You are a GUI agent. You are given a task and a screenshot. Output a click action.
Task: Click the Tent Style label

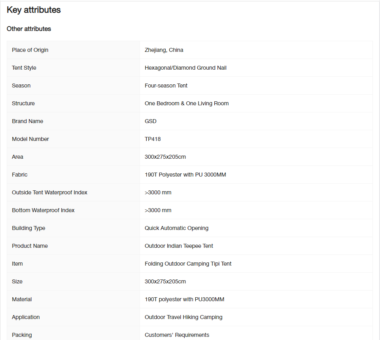[x=24, y=68]
